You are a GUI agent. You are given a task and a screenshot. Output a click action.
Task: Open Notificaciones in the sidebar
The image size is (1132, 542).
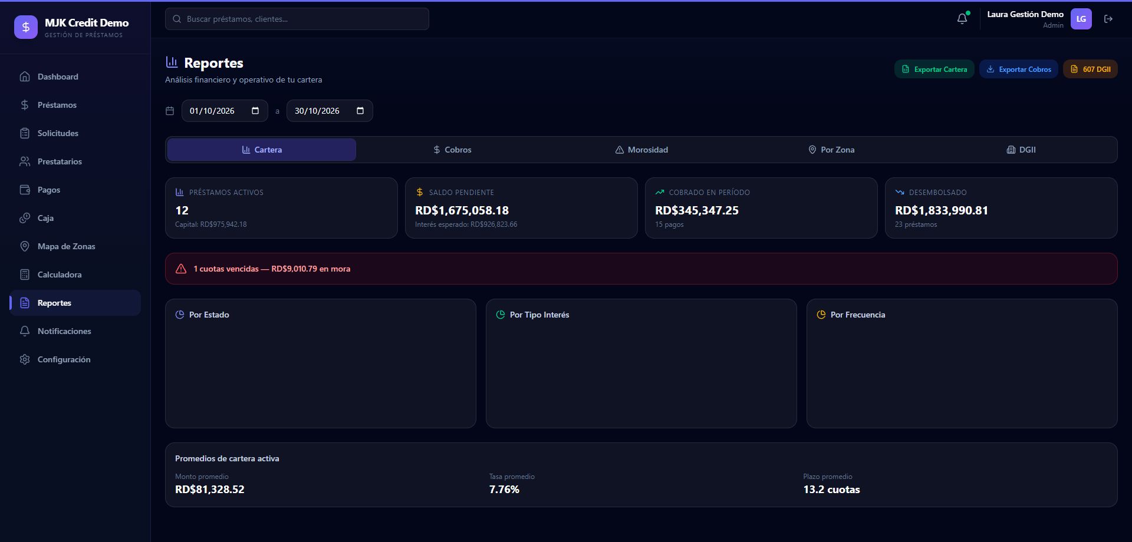pyautogui.click(x=75, y=331)
